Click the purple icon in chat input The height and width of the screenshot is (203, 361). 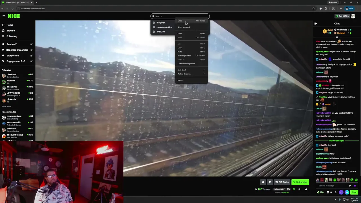tap(355, 186)
